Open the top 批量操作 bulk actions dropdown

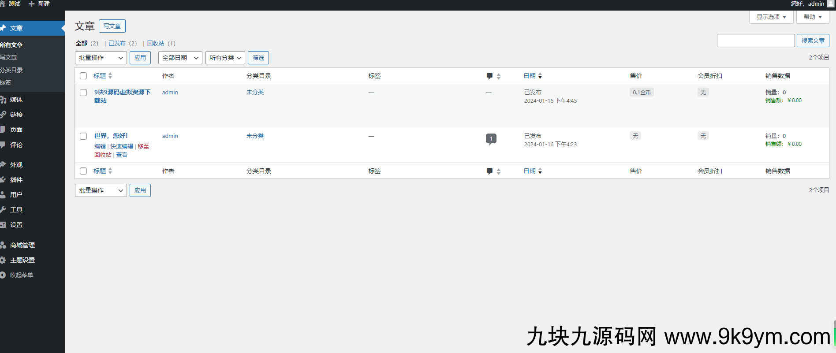[101, 58]
